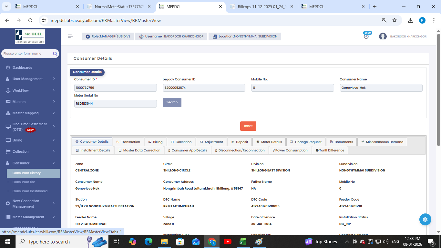Click the search magnifier icon in sidebar
Image resolution: width=441 pixels, height=248 pixels.
[55, 54]
